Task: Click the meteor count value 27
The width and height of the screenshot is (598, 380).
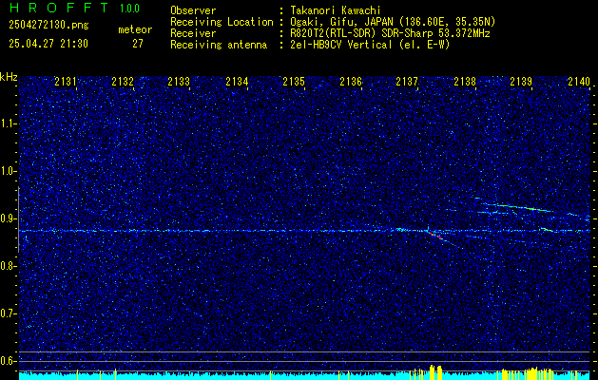Action: [138, 44]
